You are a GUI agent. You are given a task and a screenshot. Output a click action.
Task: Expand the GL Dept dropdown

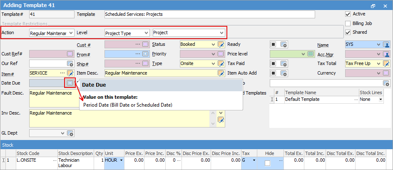63,133
